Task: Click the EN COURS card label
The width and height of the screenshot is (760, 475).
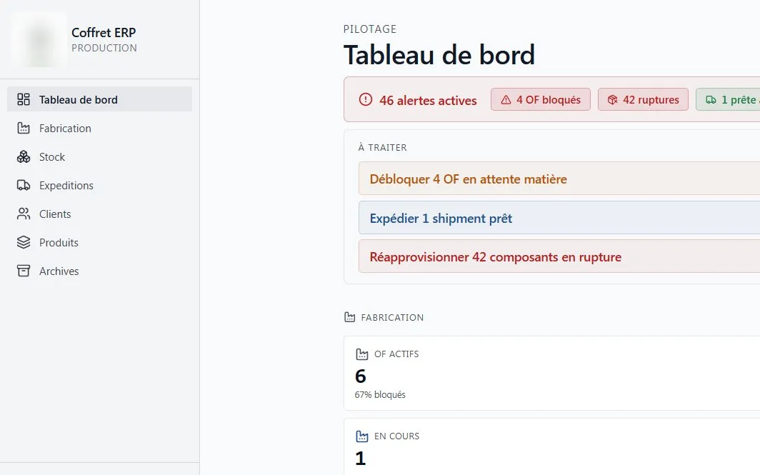Action: point(396,436)
